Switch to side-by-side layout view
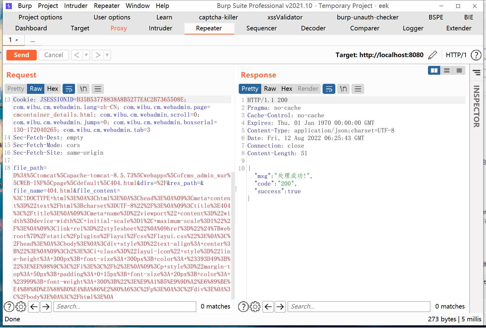Screen dimensions: 486x328 click(434, 70)
